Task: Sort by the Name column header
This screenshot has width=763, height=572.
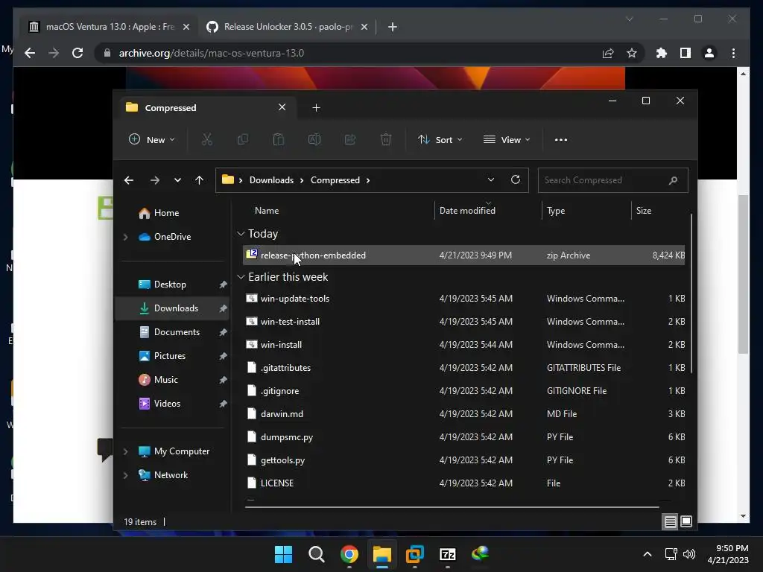Action: tap(267, 211)
